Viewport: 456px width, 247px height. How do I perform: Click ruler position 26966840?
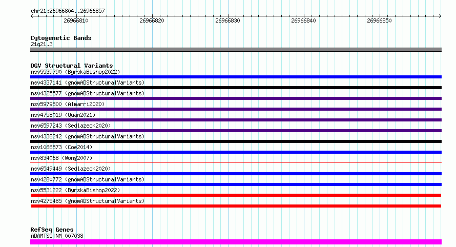point(303,20)
